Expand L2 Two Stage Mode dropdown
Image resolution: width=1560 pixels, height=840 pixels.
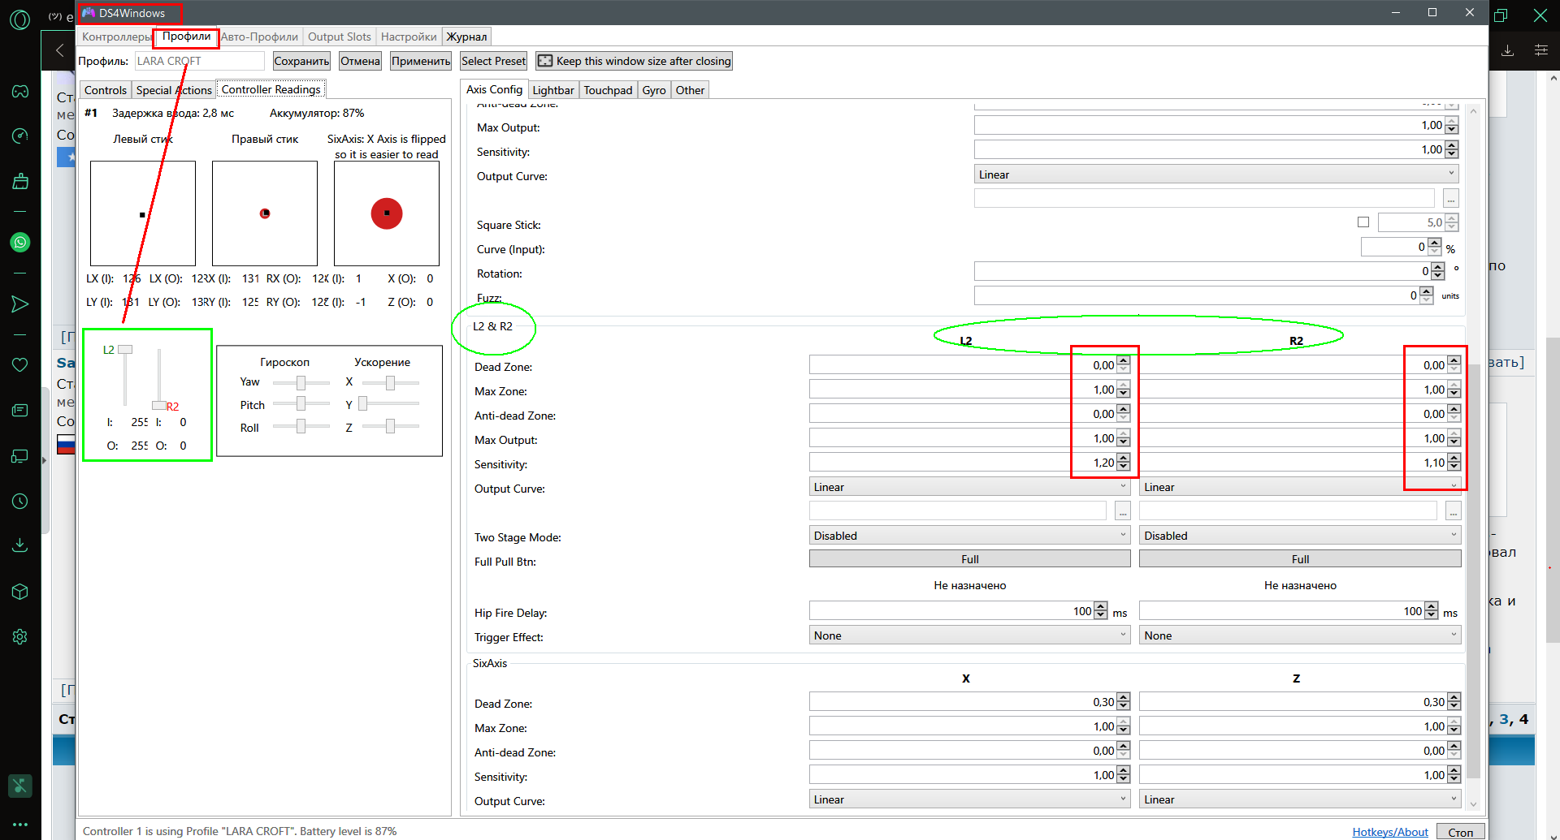point(969,536)
